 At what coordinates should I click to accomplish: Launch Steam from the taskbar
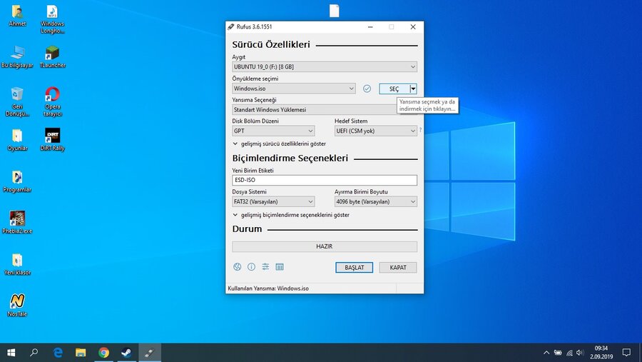[125, 352]
